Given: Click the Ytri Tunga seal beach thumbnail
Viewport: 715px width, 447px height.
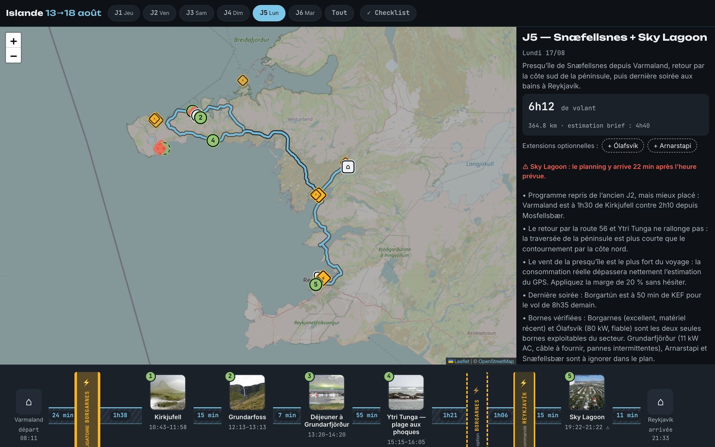Looking at the screenshot, I should [x=406, y=392].
